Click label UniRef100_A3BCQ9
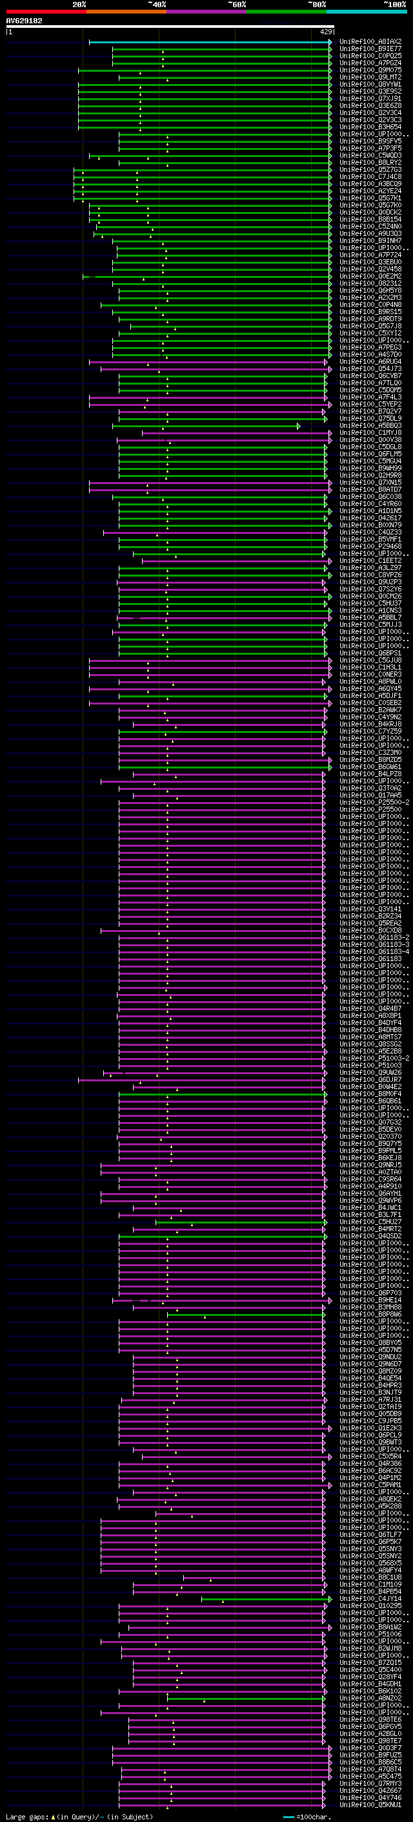 370,184
